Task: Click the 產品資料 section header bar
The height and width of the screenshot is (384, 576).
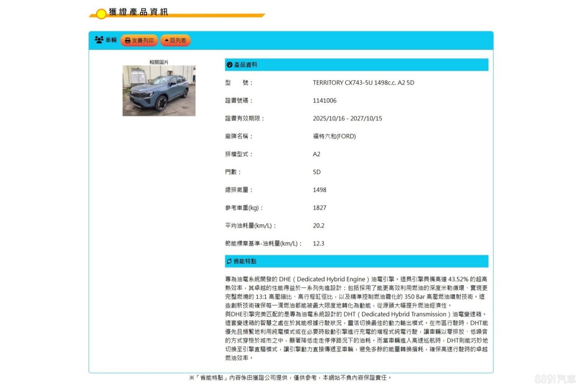Action: click(x=356, y=65)
